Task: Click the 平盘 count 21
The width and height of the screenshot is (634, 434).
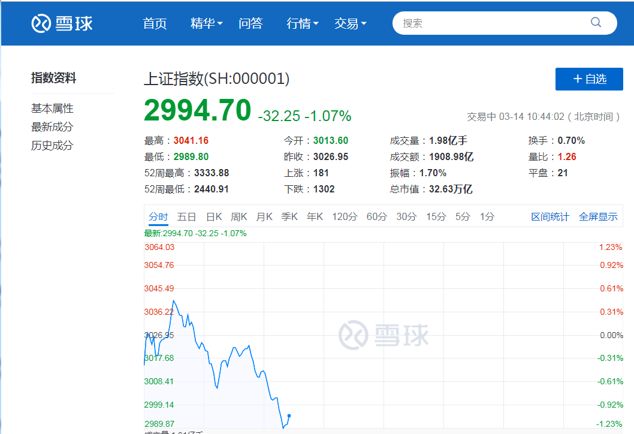Action: (563, 173)
